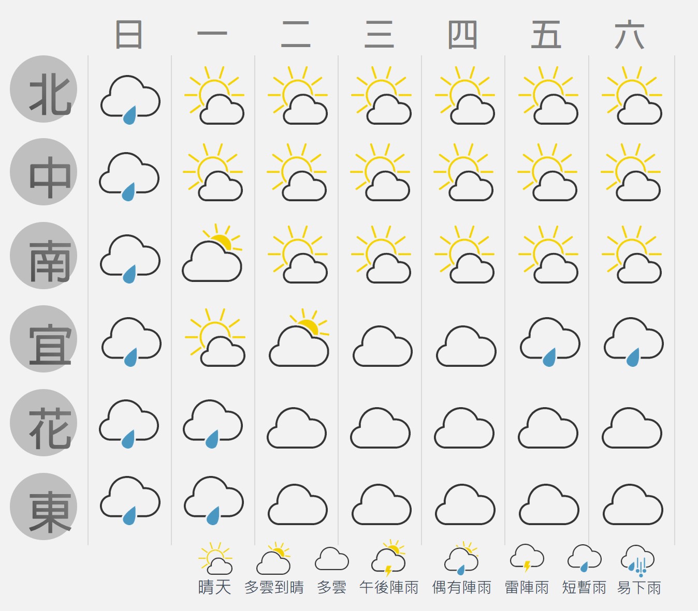Click the 午後陣雨 legend icon
The height and width of the screenshot is (611, 698).
pyautogui.click(x=388, y=558)
